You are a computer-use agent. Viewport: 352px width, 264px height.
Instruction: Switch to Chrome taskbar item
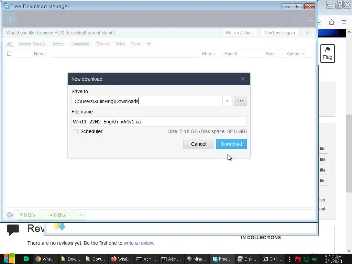[x=46, y=259]
